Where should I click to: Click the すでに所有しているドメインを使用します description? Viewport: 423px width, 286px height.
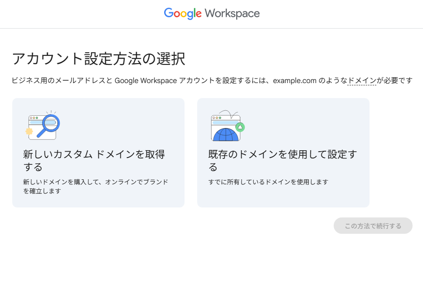pos(268,182)
